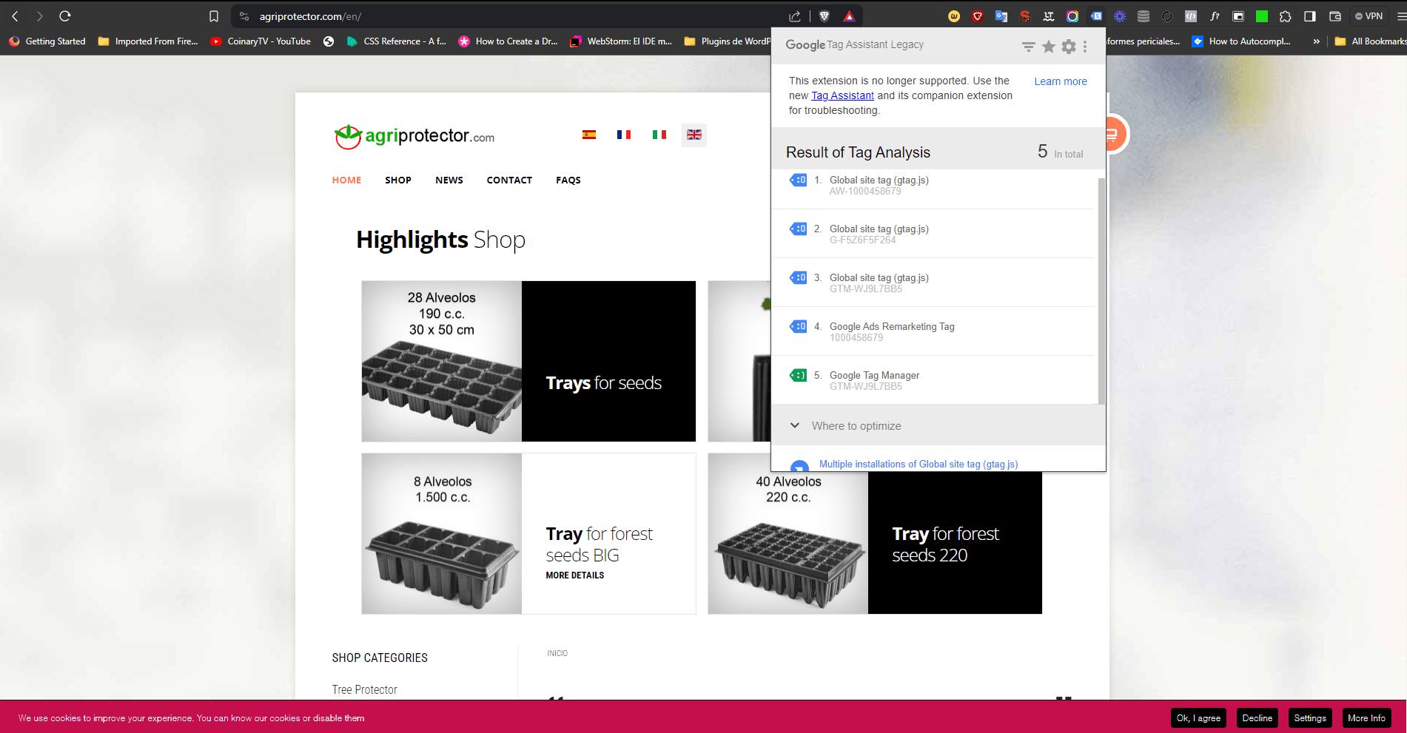Switch site language to Italian flag

(x=659, y=135)
